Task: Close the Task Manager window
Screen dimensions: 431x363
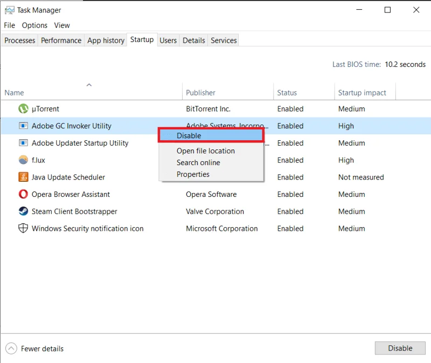Action: click(416, 10)
